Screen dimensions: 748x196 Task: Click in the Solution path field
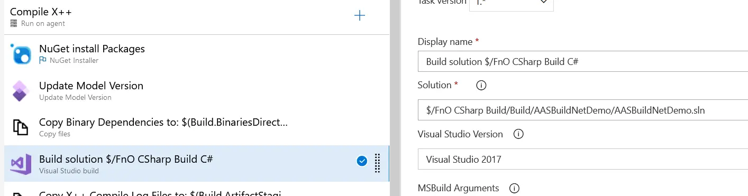[x=582, y=110]
